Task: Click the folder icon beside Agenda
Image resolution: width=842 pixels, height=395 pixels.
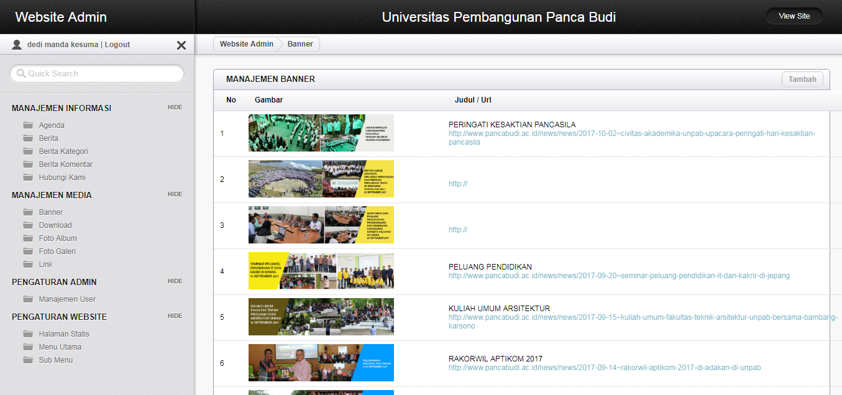Action: 28,125
